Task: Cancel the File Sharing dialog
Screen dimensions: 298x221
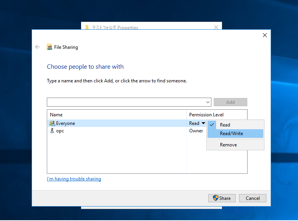Action: click(x=253, y=198)
